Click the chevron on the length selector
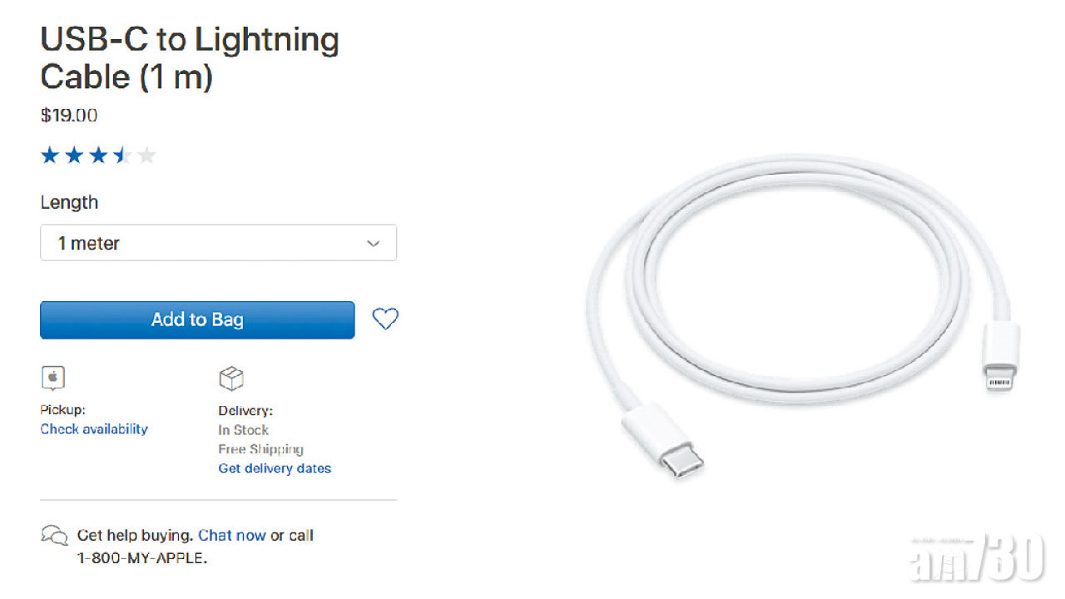 coord(374,243)
